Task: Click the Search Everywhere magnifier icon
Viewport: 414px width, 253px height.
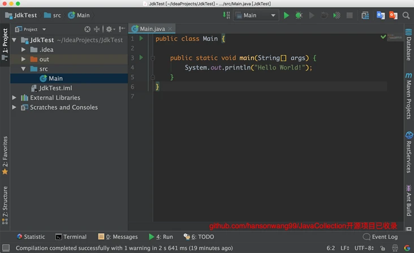Action: coord(407,15)
